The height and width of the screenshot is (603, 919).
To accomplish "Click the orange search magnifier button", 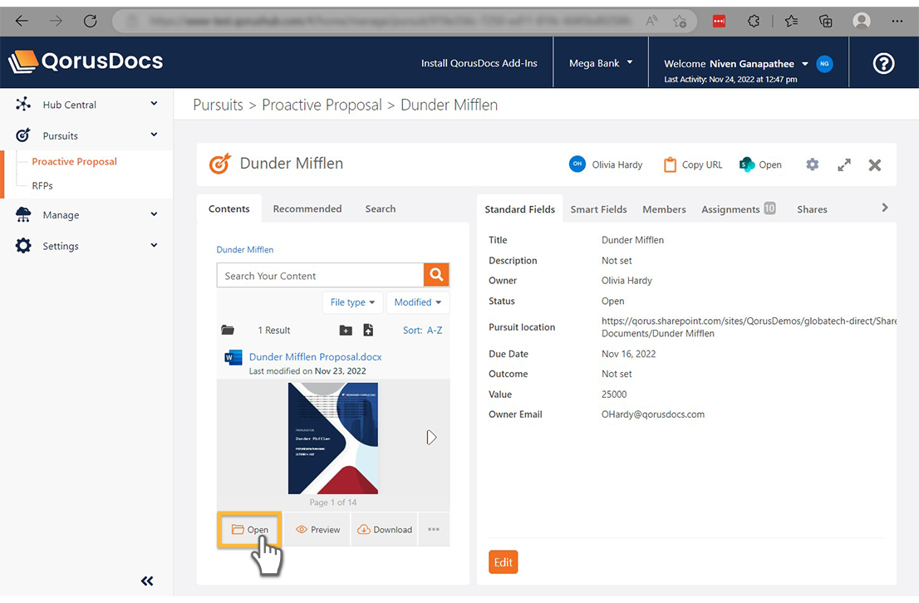I will pyautogui.click(x=436, y=274).
